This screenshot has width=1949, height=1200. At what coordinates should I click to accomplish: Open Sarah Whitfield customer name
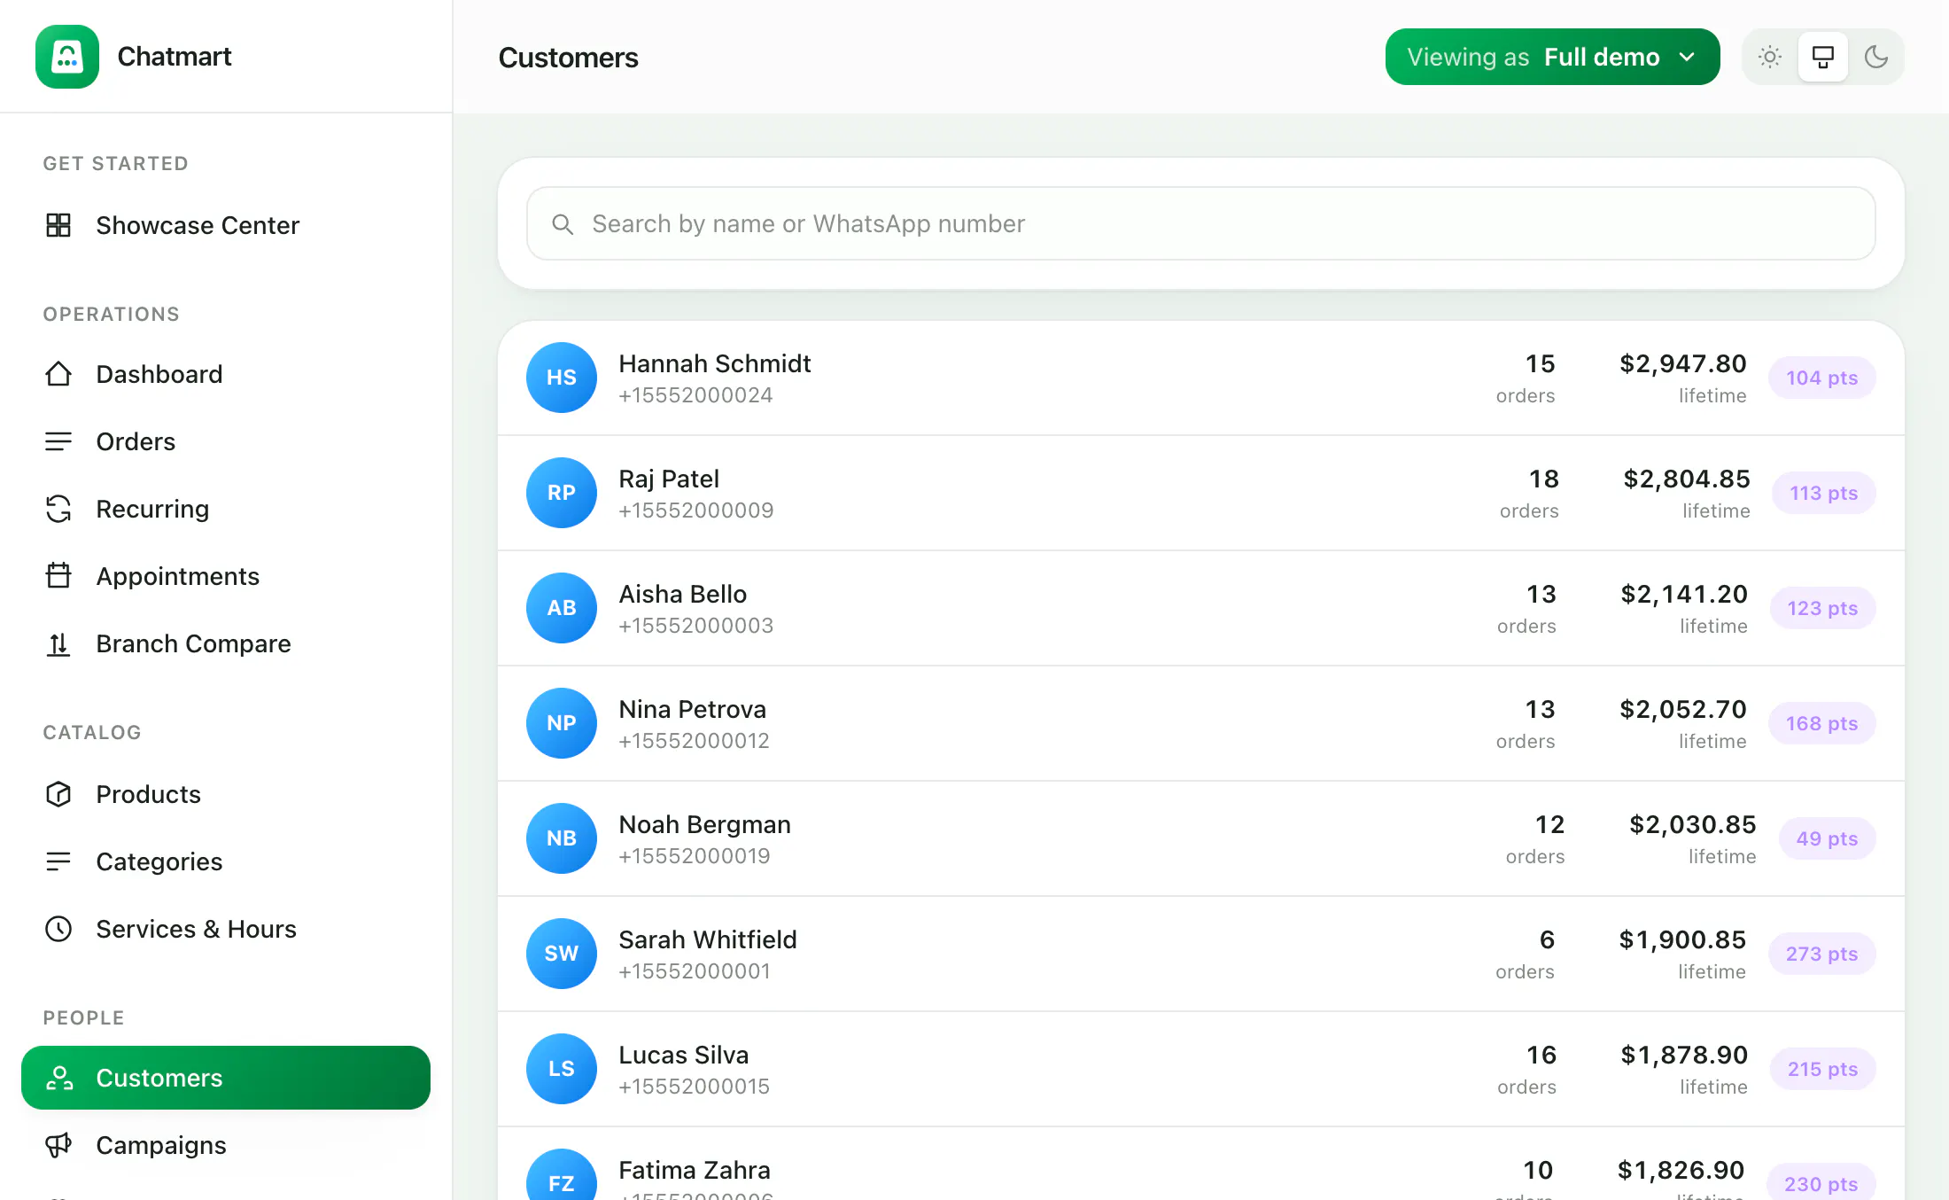707,939
